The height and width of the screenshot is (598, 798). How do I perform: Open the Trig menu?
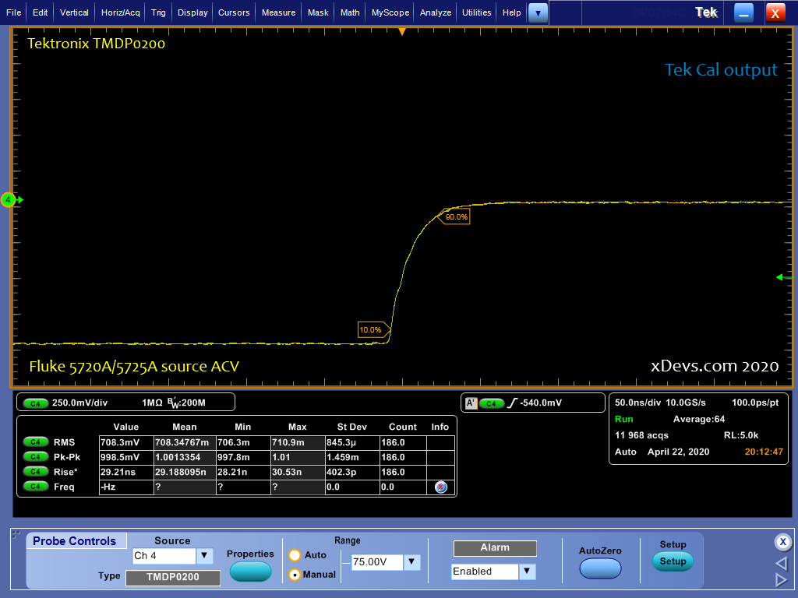[158, 12]
